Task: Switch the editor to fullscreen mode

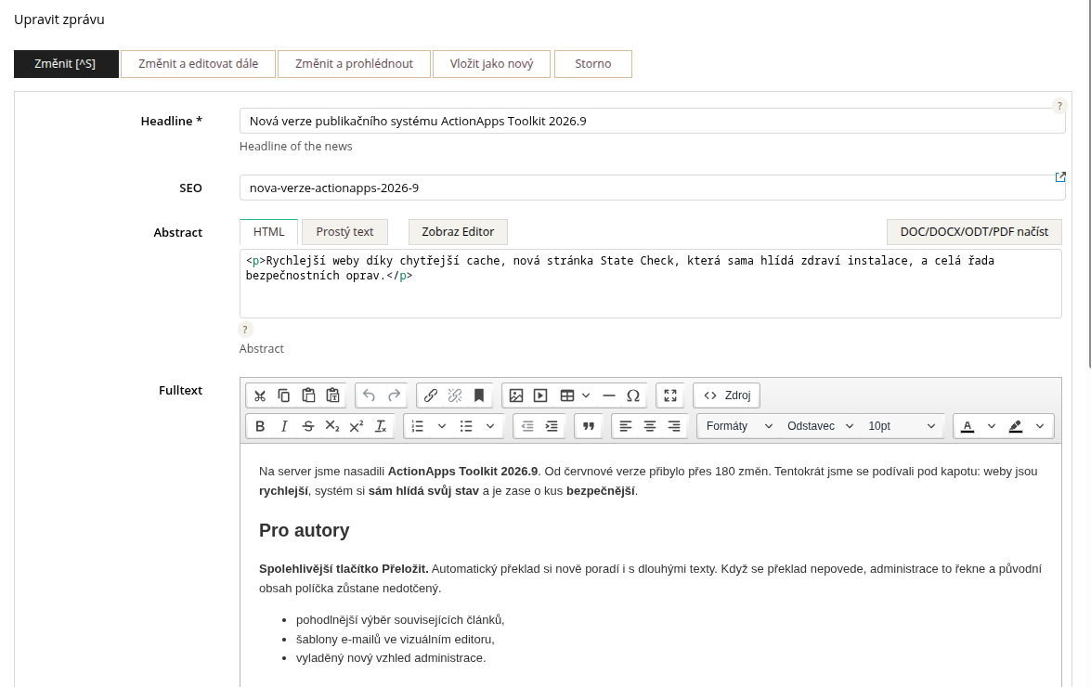Action: coord(670,395)
